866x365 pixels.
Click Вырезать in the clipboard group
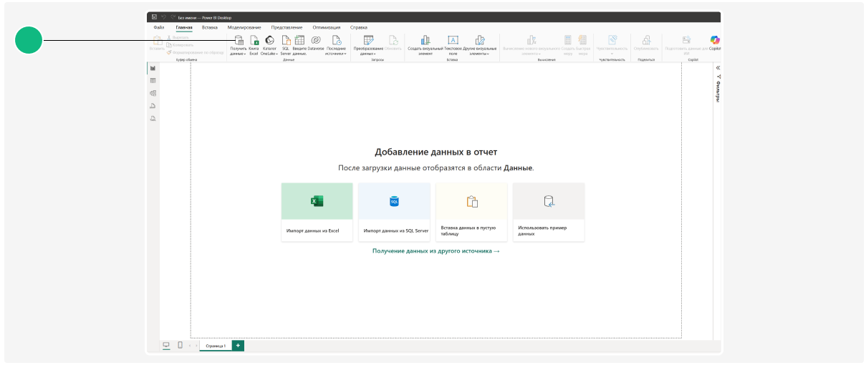tap(179, 38)
